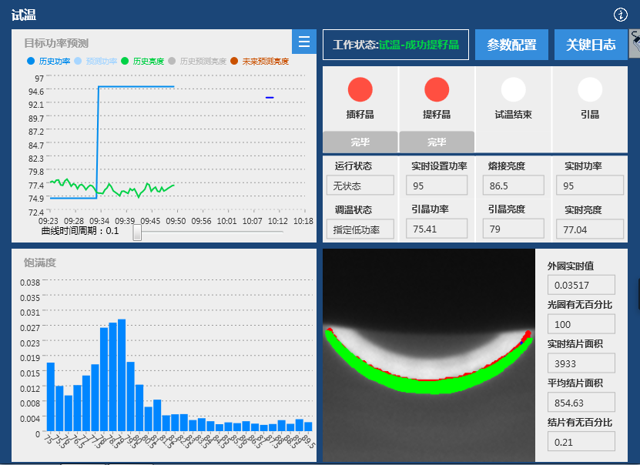Open the power prediction chart hamburger menu
This screenshot has height=465, width=640.
304,42
